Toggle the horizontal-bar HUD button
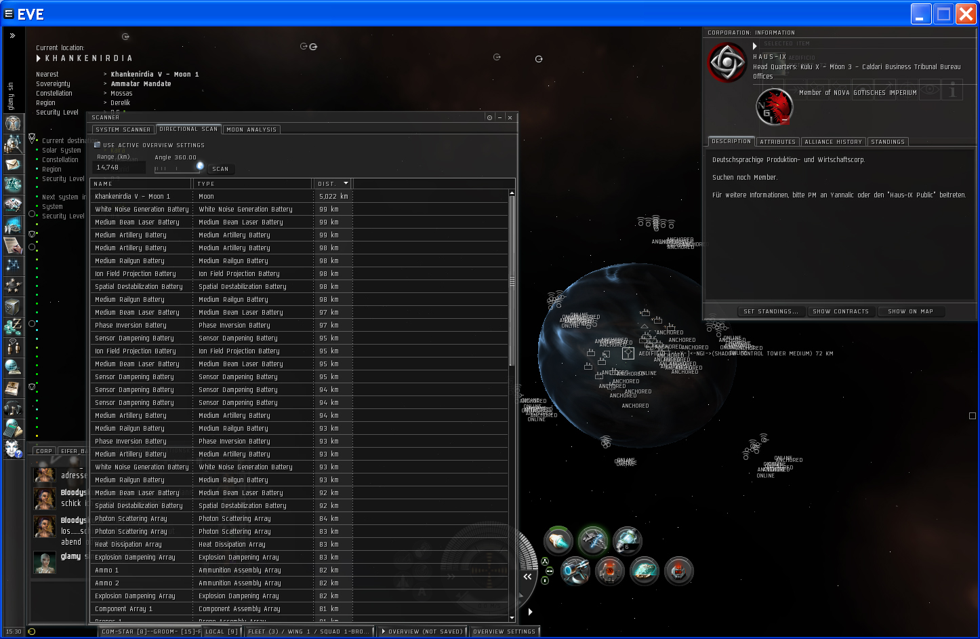This screenshot has width=980, height=639. point(550,571)
